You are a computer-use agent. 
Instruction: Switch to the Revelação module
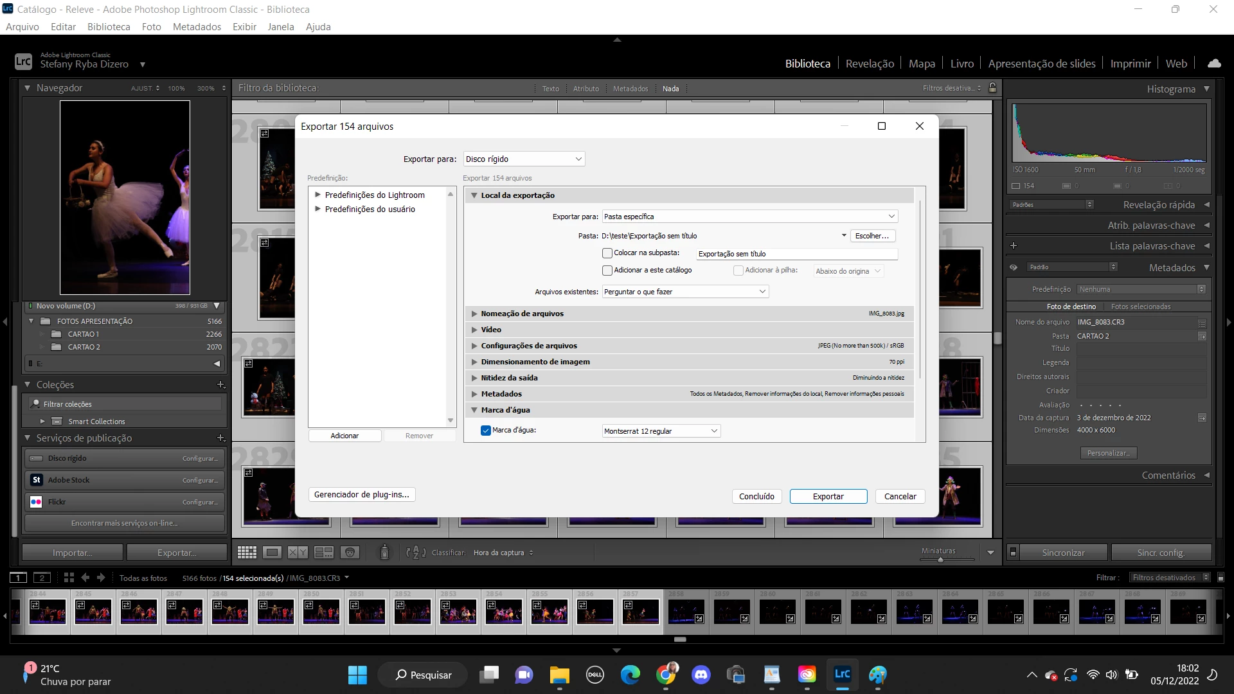(870, 64)
